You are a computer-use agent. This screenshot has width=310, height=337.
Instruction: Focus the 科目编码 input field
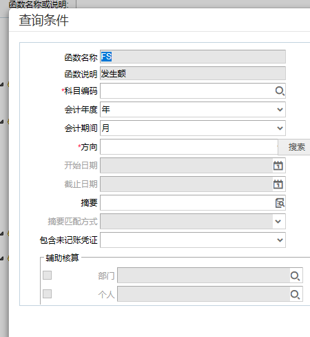click(x=187, y=91)
